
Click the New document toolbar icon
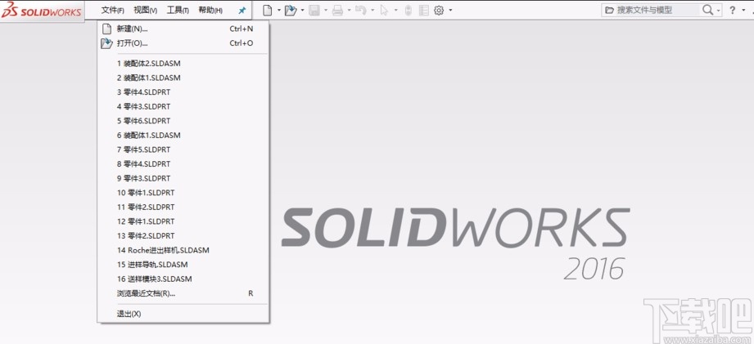[267, 10]
